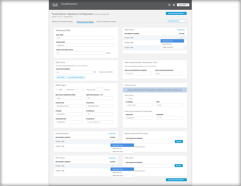Click Add New in NTP Server panel
The width and height of the screenshot is (241, 186).
tap(112, 158)
